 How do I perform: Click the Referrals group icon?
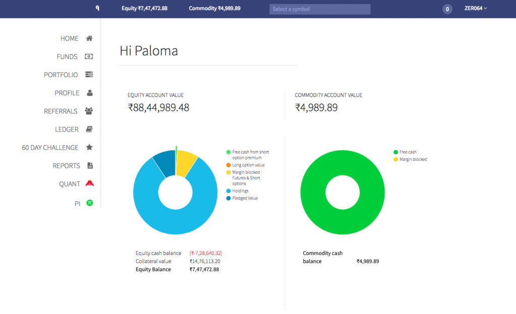coord(89,111)
